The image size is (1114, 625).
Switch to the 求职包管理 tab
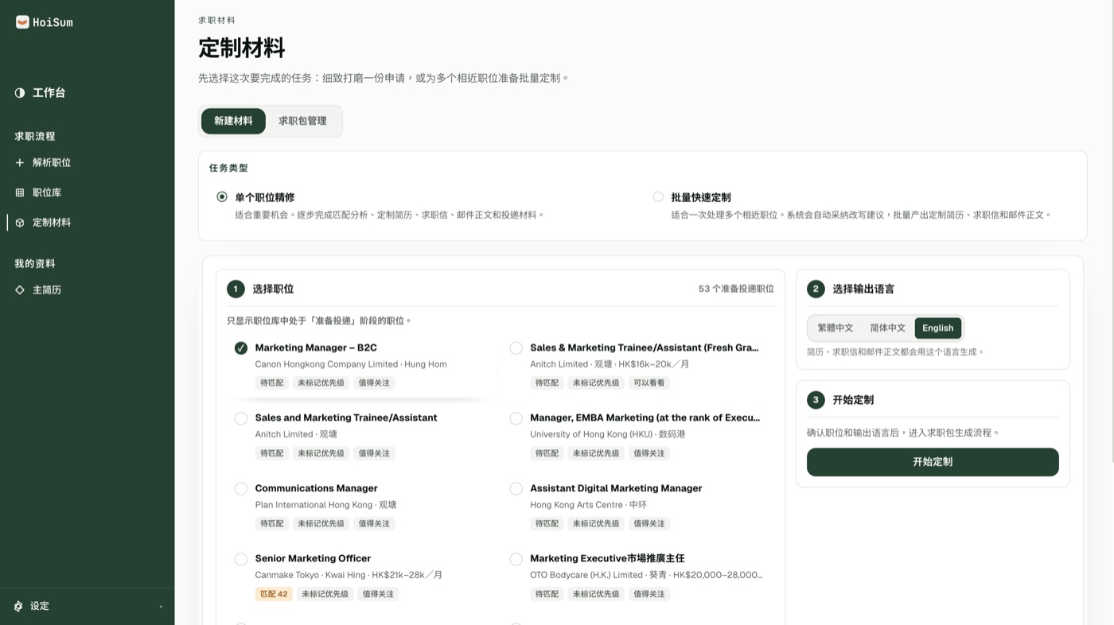[x=302, y=121]
